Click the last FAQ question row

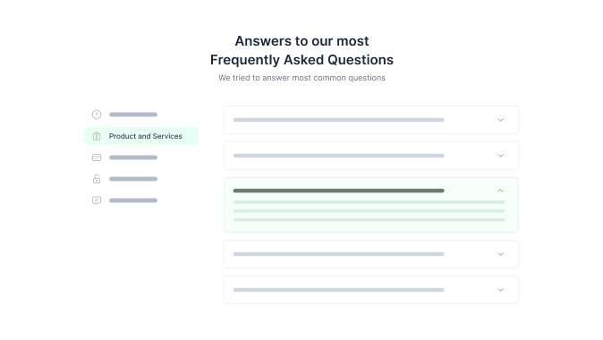pyautogui.click(x=371, y=290)
